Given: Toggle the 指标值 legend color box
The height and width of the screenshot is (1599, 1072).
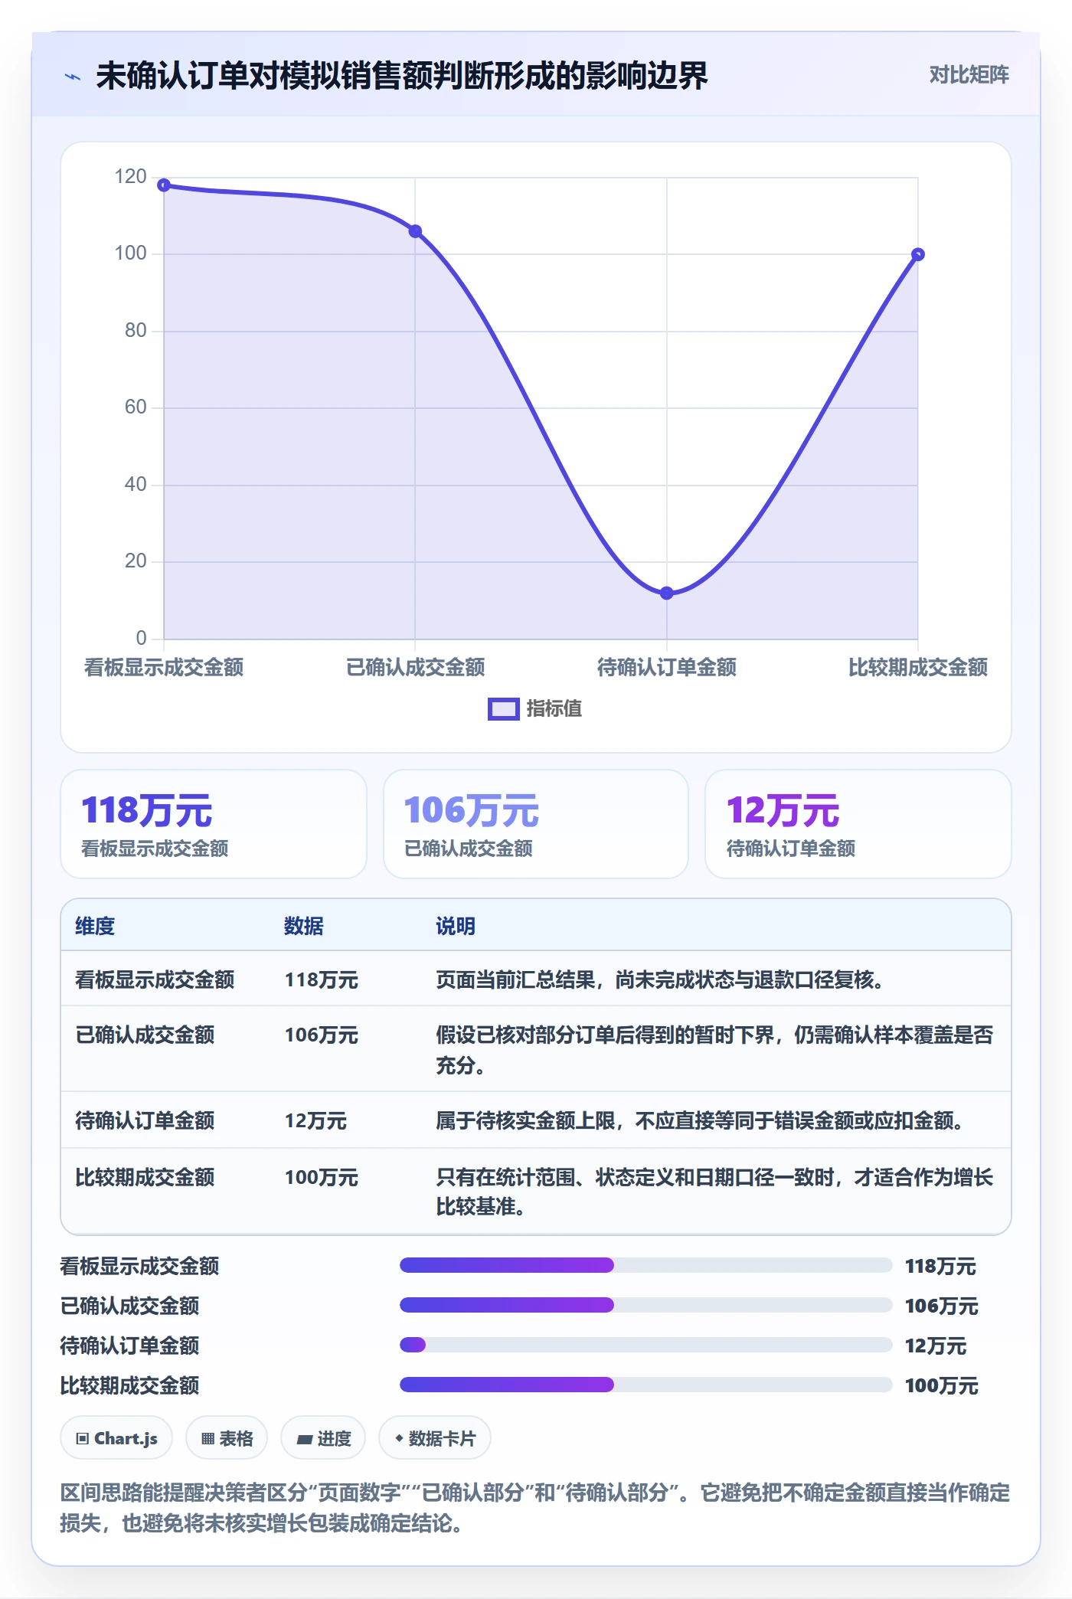Looking at the screenshot, I should pyautogui.click(x=504, y=709).
